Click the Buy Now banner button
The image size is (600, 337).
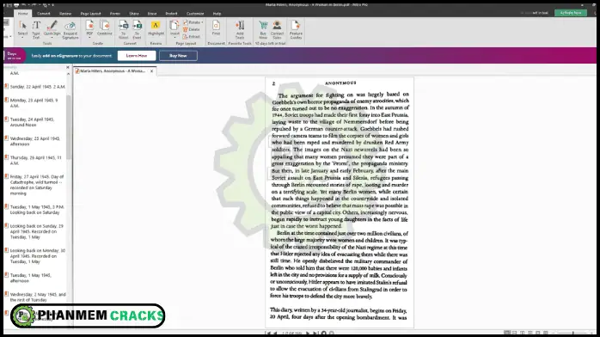point(178,56)
